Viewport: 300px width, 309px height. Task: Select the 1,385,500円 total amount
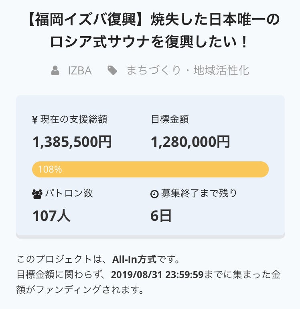72,142
